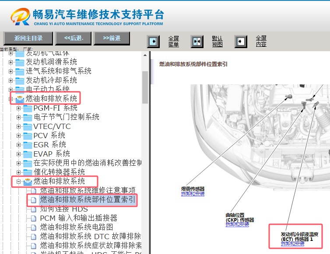Go forward with the >>前进 button
The image size is (330, 254).
[x=112, y=38]
